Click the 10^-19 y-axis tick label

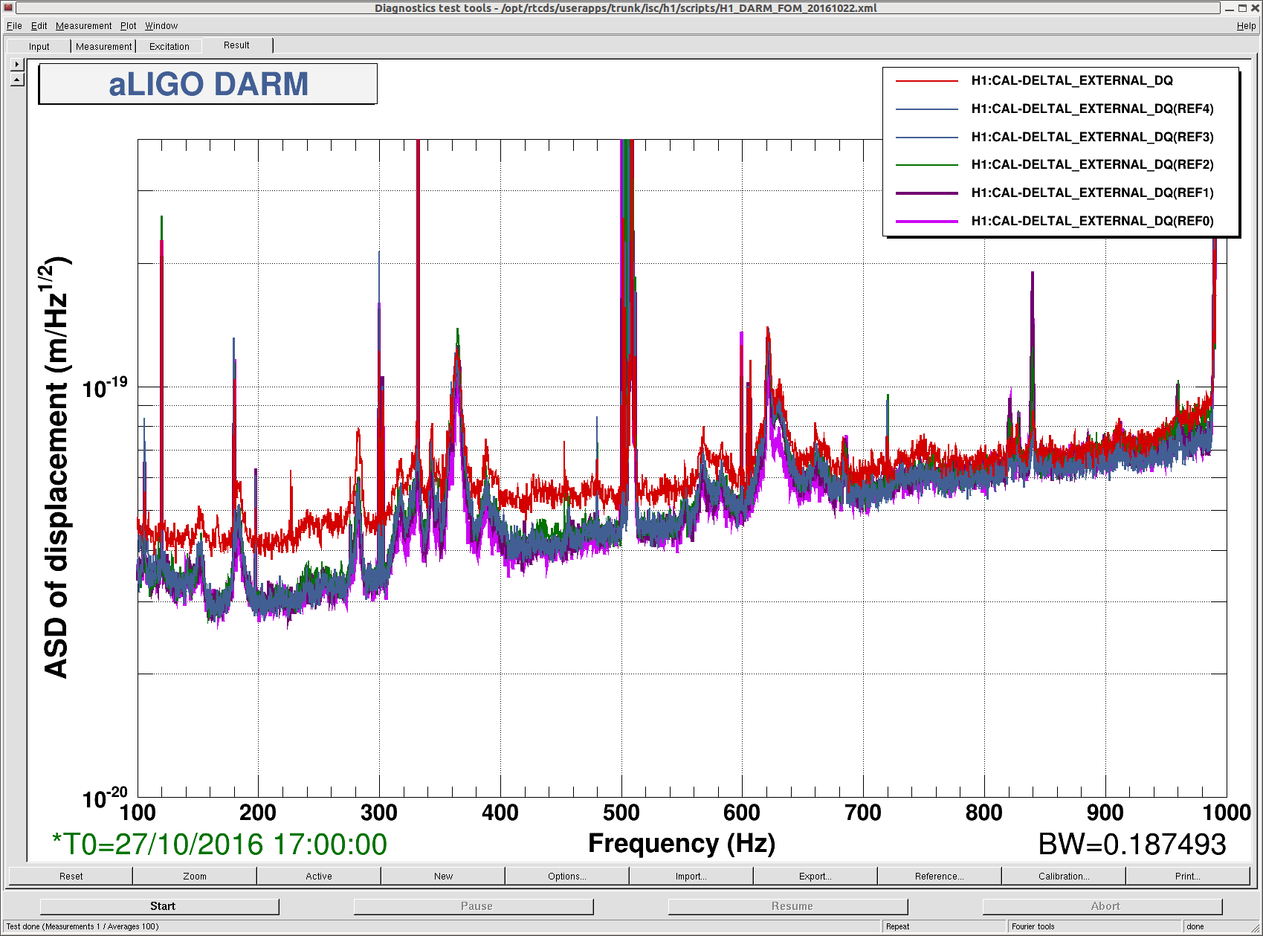tap(105, 387)
